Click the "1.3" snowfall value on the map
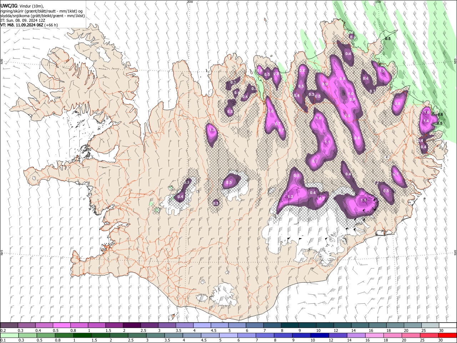This screenshot has width=457, height=343. (x=212, y=130)
